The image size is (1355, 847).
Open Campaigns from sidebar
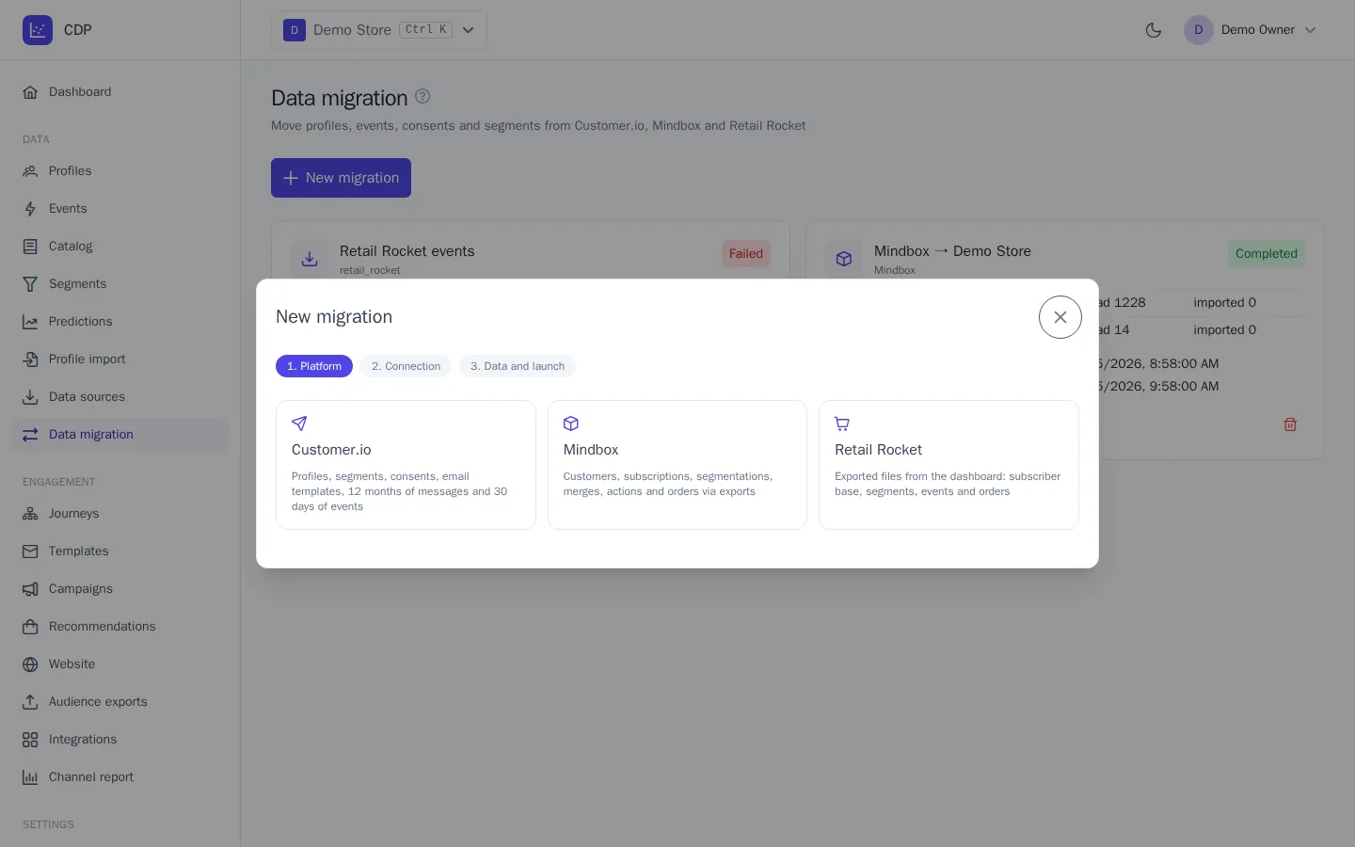pos(120,589)
